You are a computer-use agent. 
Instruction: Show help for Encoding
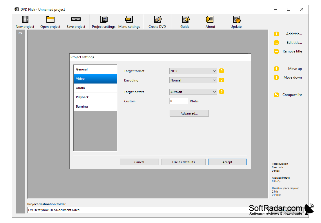point(222,80)
